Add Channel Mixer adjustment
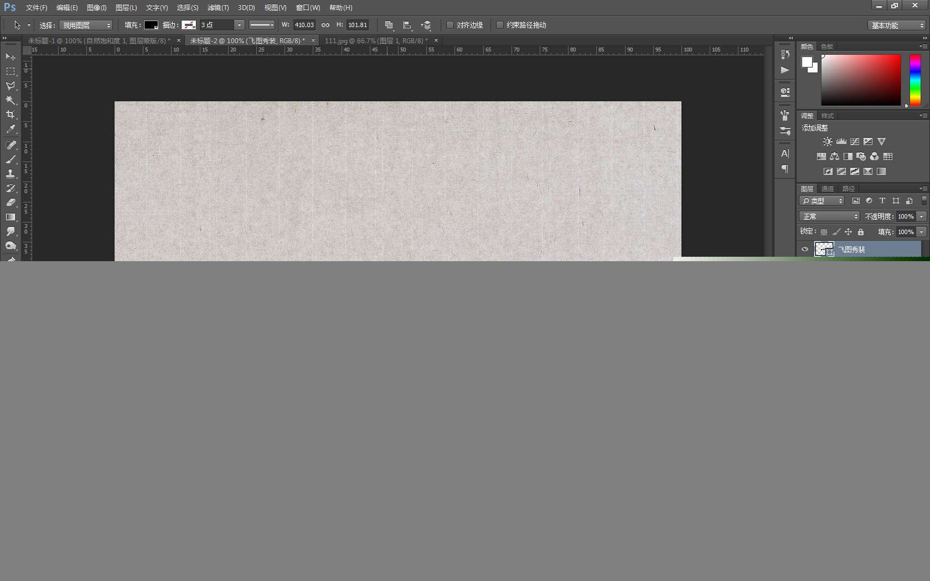Screen dimensions: 930x581 coord(875,157)
